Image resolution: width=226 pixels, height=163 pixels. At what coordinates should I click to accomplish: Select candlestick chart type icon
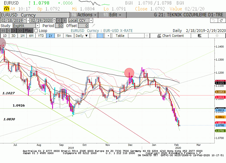100,36
